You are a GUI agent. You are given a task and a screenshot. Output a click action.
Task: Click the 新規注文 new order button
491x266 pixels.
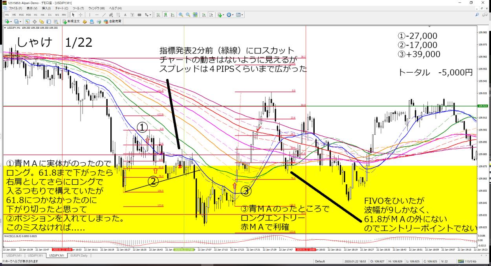71,22
